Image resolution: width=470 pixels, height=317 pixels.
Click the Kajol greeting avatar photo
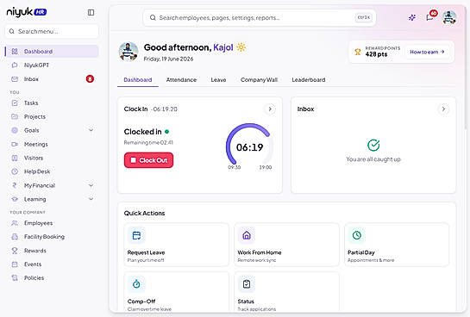tap(128, 52)
